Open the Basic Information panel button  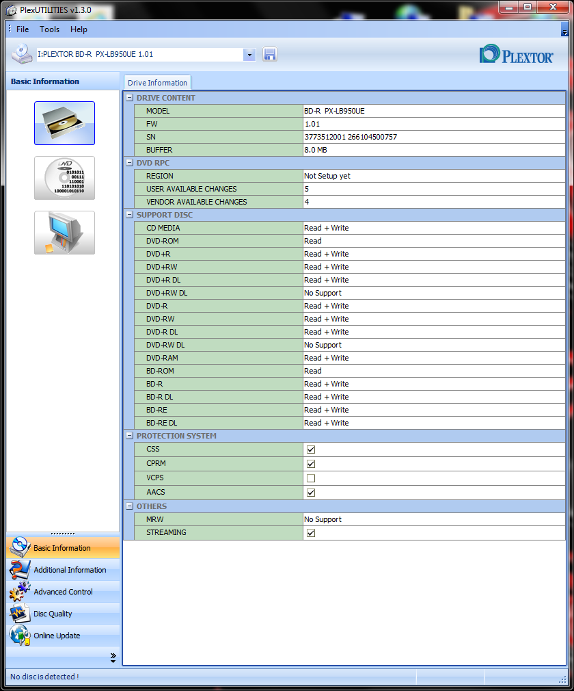(62, 548)
